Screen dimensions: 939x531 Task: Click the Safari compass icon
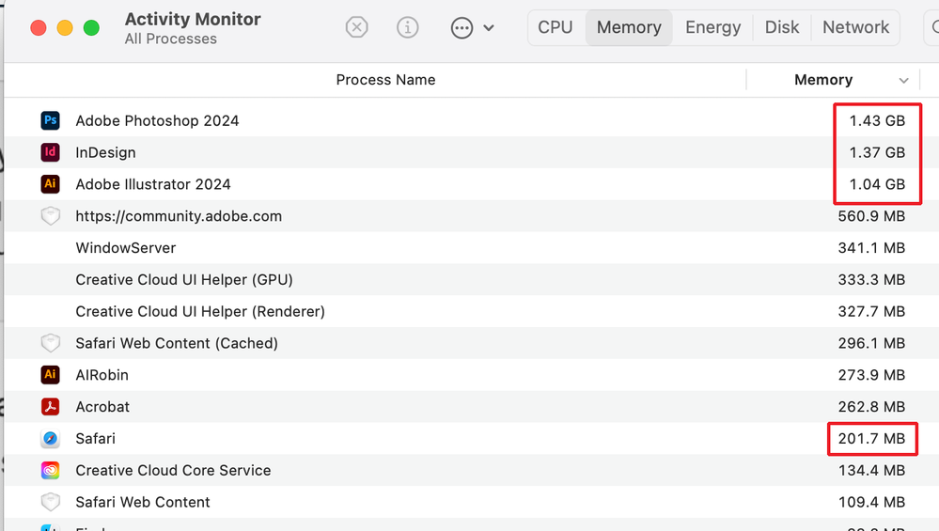tap(51, 439)
